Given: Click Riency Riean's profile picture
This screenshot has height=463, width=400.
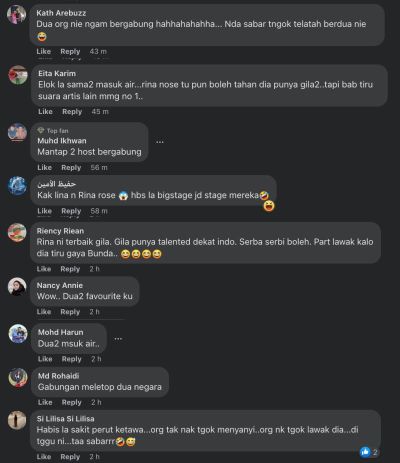Looking at the screenshot, I should pos(17,232).
